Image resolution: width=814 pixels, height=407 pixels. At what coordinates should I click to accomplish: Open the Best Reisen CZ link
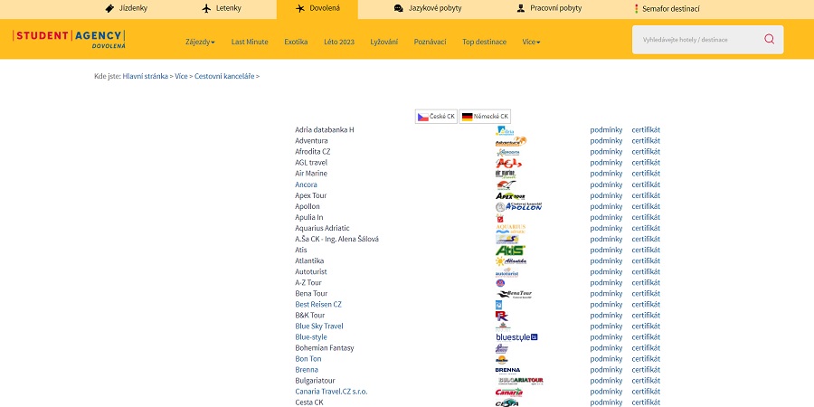(318, 305)
